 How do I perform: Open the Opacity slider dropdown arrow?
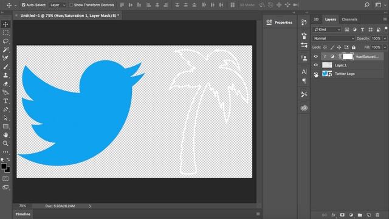click(385, 38)
